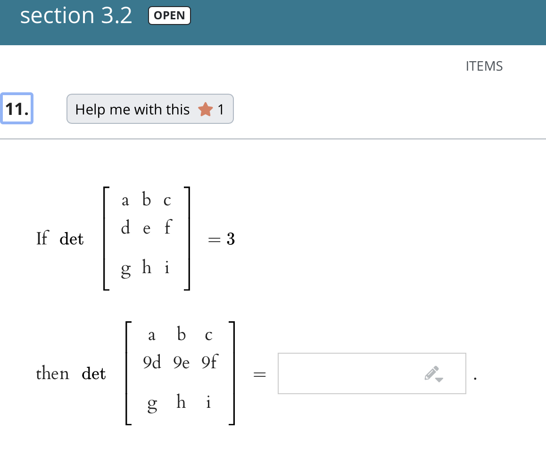The image size is (546, 470).
Task: Select question number 11 marker
Action: (x=17, y=108)
